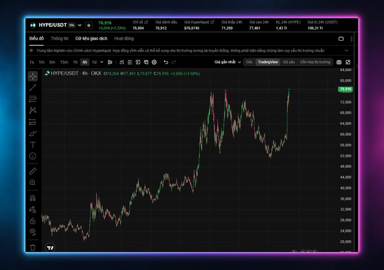Expand the Hyperliquid announcement banner chevron

tap(347, 50)
